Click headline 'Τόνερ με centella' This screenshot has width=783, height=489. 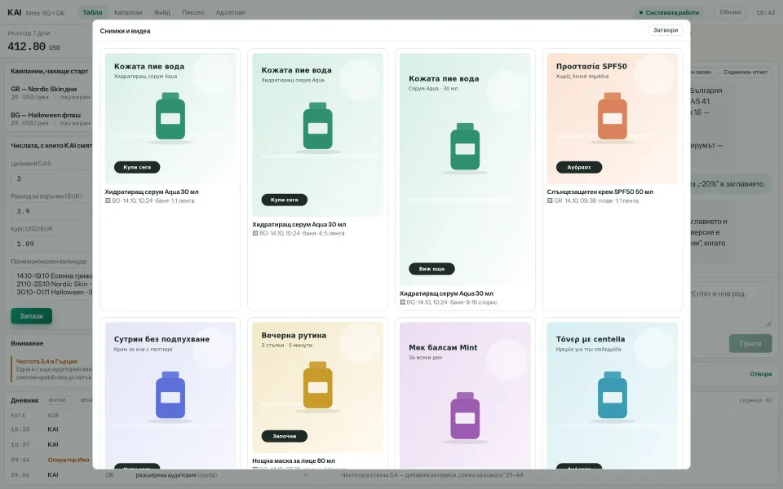click(x=591, y=339)
